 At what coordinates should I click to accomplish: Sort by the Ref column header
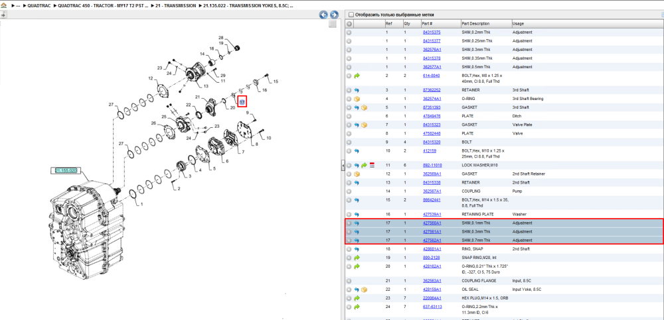click(393, 24)
